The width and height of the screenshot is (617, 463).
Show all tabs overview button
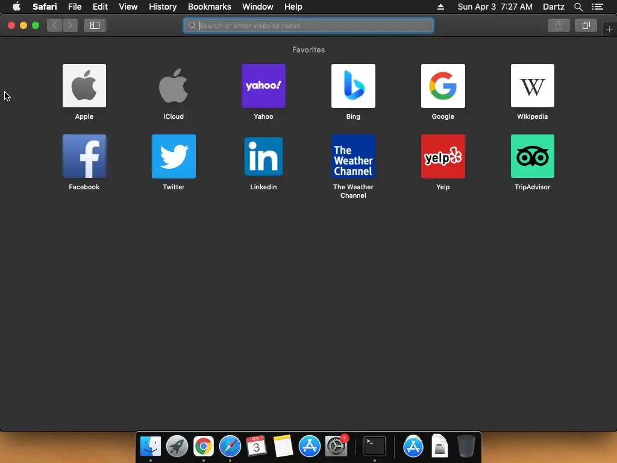click(586, 25)
